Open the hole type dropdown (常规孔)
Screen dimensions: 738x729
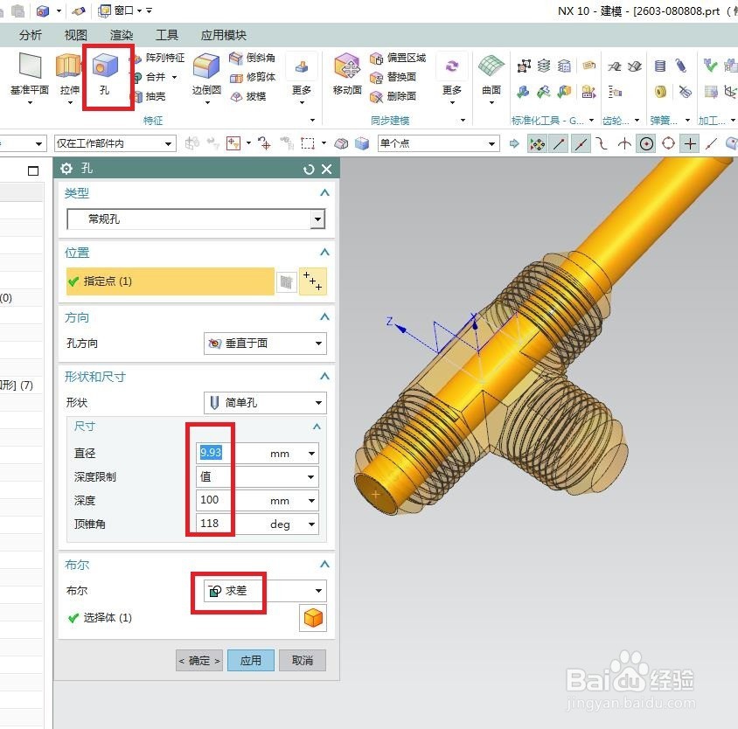click(x=196, y=219)
